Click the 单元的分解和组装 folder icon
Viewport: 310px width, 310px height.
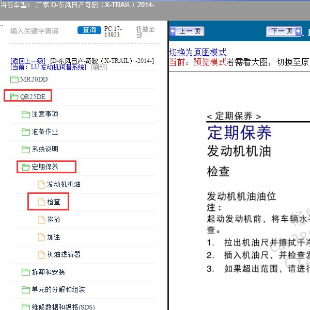point(26,290)
